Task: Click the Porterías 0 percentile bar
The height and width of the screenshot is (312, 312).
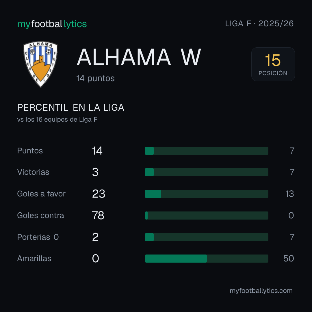Action: (x=207, y=237)
